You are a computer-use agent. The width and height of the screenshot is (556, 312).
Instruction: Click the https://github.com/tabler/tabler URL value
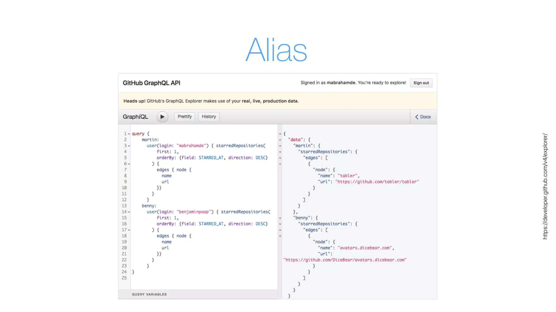377,182
